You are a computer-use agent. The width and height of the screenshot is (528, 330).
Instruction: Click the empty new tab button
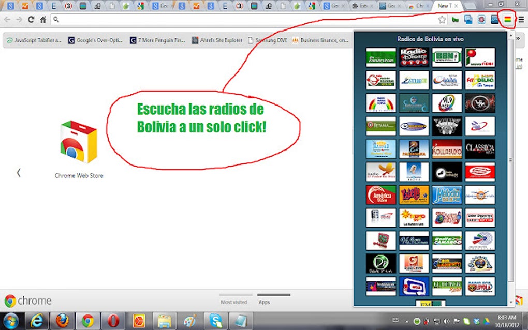[470, 6]
